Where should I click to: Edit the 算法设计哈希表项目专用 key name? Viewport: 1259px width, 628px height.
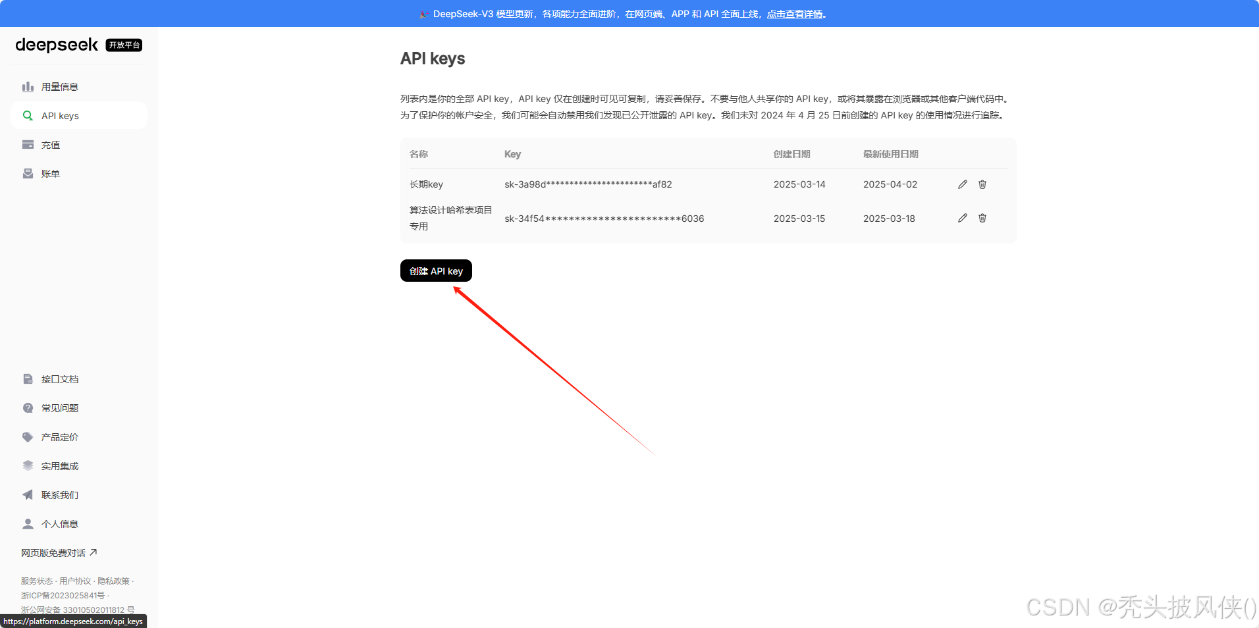[x=963, y=218]
